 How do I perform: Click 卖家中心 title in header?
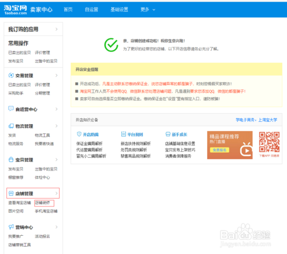click(x=41, y=10)
